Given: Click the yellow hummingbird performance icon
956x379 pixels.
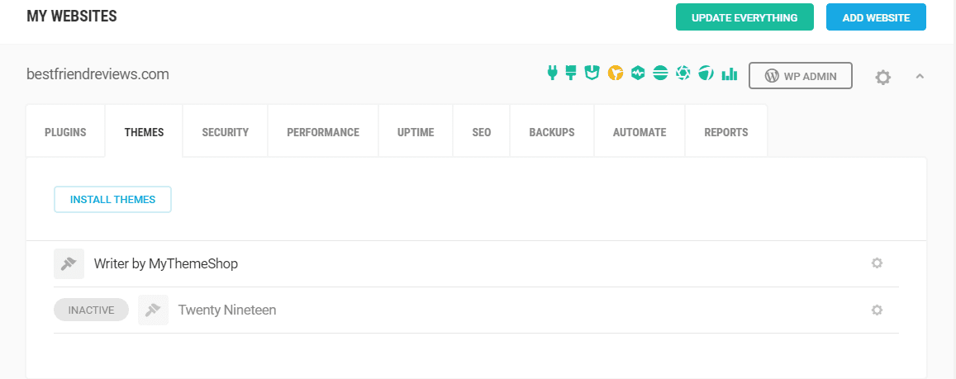Looking at the screenshot, I should (616, 73).
